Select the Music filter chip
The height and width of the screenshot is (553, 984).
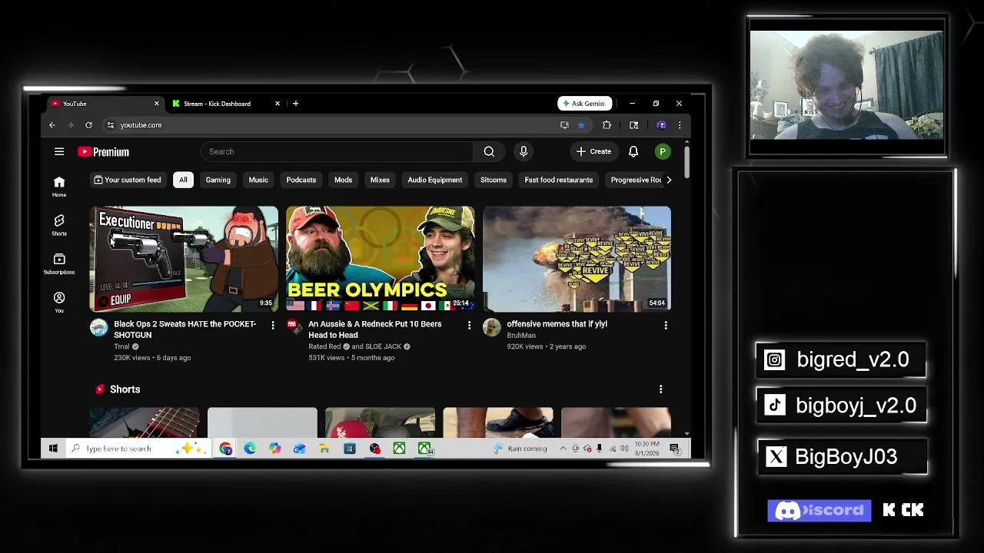258,180
